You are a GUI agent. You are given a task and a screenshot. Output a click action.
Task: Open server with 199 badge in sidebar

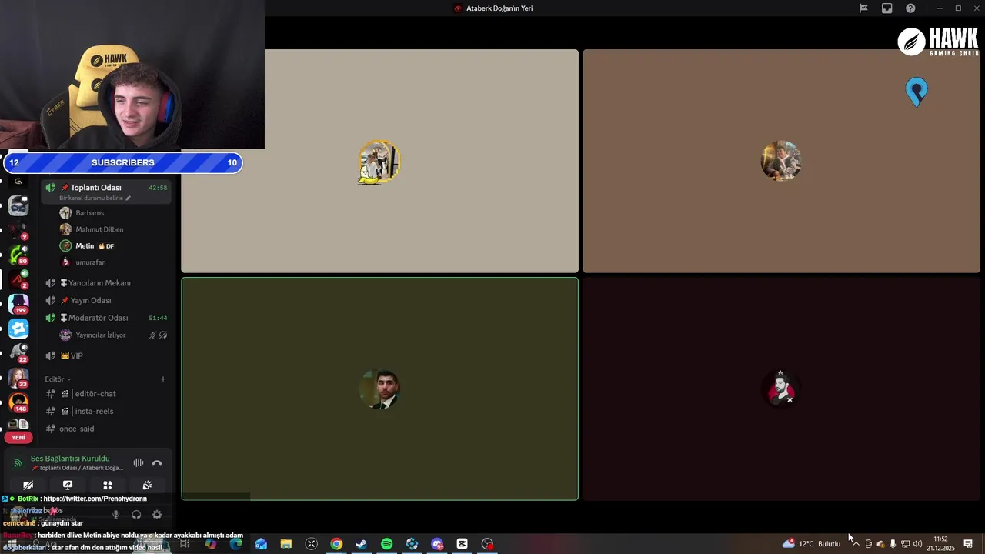click(x=18, y=304)
